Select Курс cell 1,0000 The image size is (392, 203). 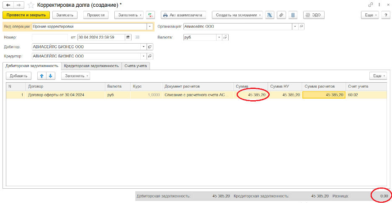pyautogui.click(x=146, y=95)
